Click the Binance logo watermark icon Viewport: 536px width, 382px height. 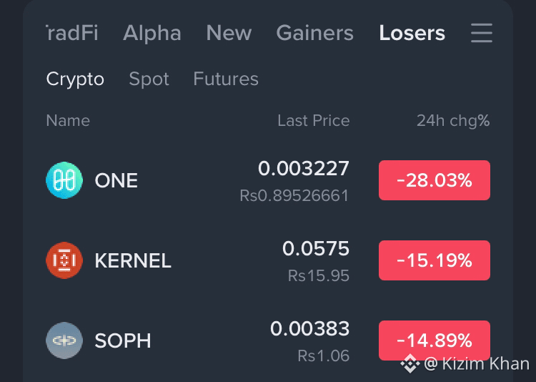(x=410, y=363)
